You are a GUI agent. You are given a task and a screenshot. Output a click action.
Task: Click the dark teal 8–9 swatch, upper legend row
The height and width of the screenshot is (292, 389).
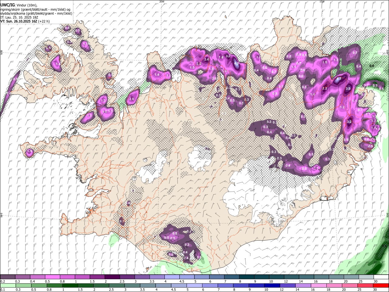[x=247, y=277]
